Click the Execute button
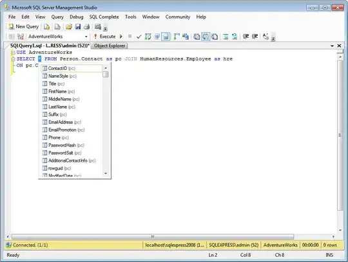 [105, 37]
